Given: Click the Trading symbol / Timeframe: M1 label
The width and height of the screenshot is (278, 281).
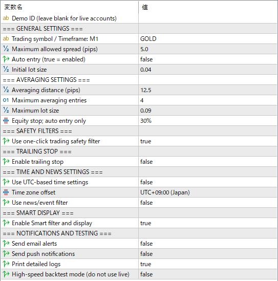Looking at the screenshot, I should [55, 39].
